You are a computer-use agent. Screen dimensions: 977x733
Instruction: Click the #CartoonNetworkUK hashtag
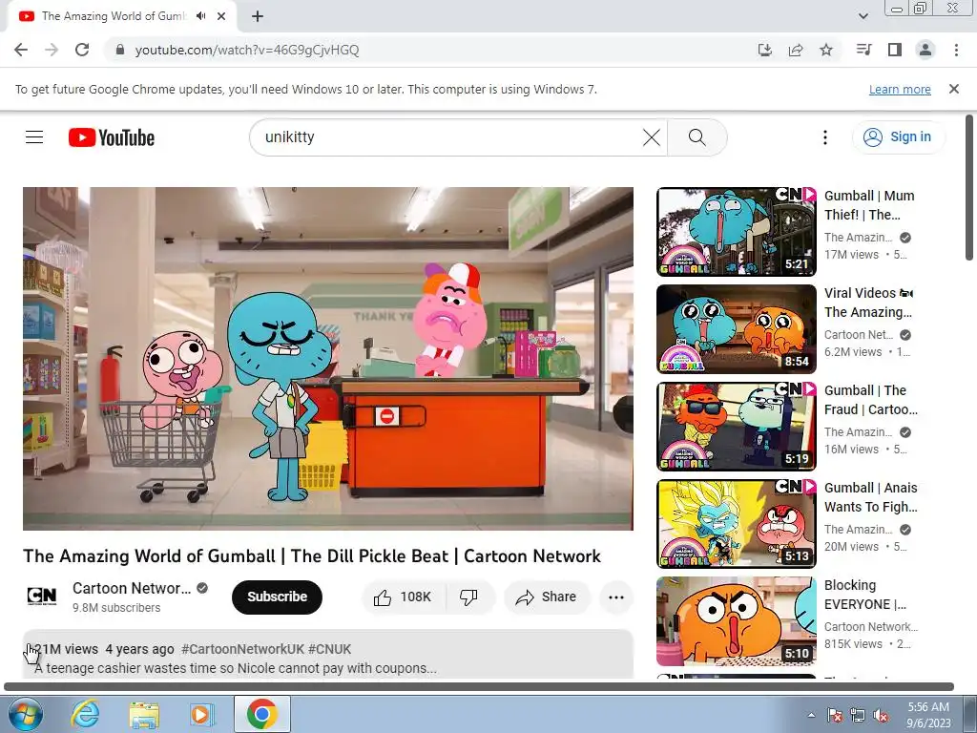tap(242, 649)
